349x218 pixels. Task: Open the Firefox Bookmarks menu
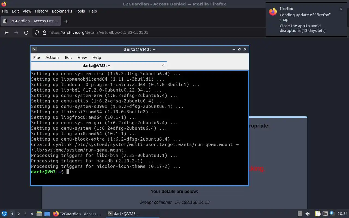click(x=62, y=11)
